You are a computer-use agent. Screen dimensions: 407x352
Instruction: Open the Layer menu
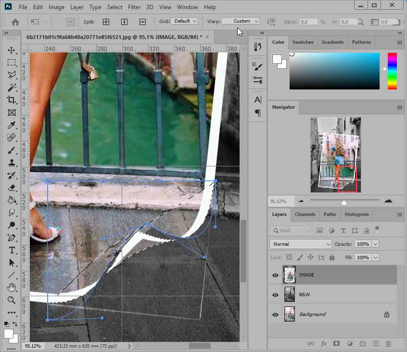[77, 7]
